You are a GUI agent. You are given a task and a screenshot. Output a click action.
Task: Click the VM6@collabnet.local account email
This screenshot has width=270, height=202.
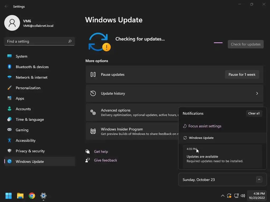click(38, 26)
